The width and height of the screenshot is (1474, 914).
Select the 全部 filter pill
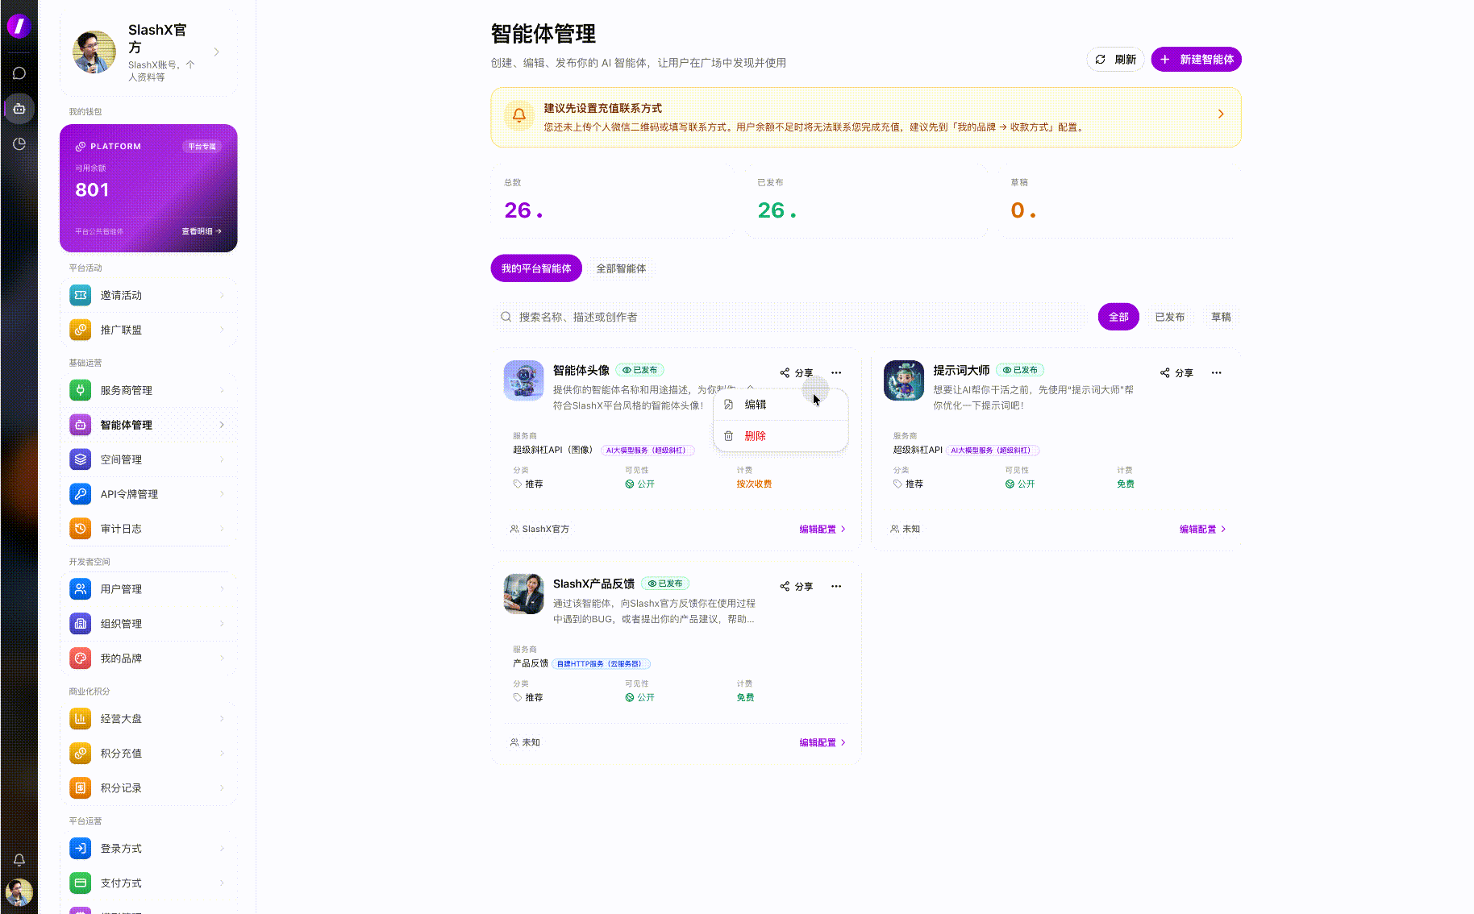tap(1118, 317)
